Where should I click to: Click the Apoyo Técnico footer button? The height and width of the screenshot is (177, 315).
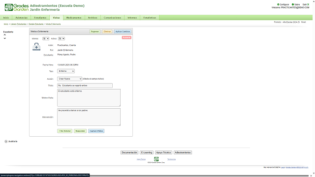(x=163, y=152)
